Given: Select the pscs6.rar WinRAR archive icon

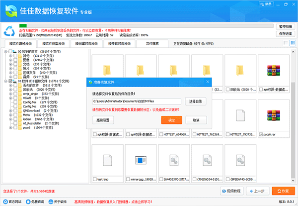Looking at the screenshot, I should tap(274, 115).
